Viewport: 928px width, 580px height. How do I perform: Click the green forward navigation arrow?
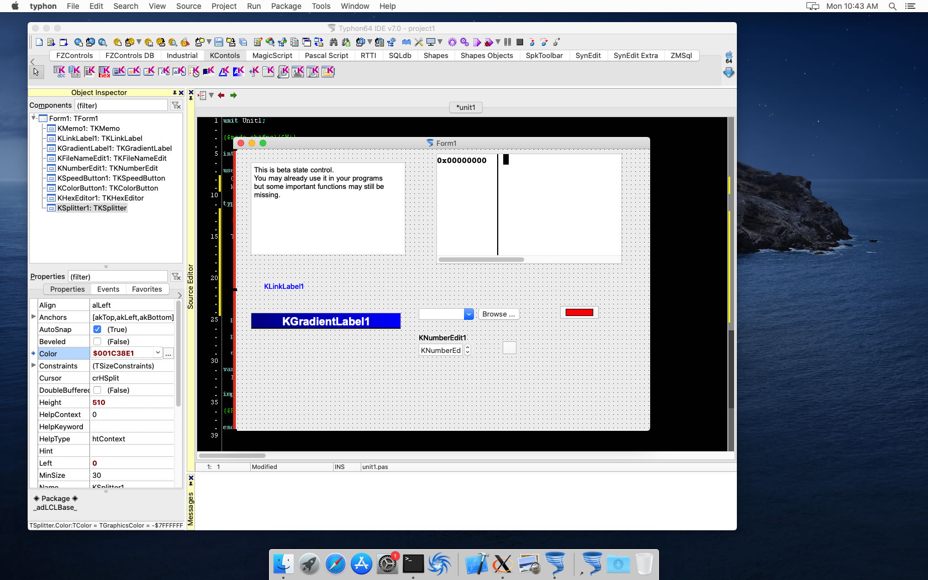pyautogui.click(x=234, y=96)
